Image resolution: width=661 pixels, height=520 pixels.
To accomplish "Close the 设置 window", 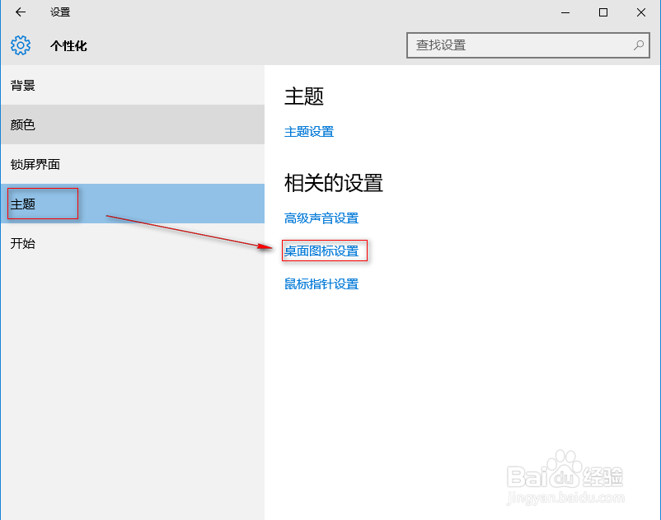I will click(642, 12).
